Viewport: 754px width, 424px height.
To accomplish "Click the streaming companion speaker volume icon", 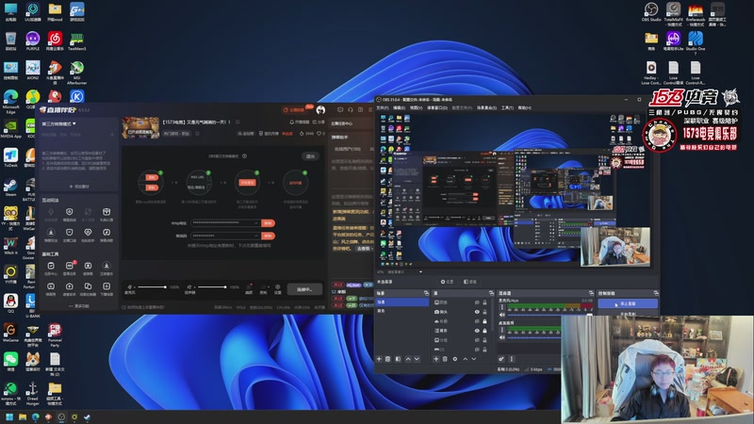I will pyautogui.click(x=189, y=287).
